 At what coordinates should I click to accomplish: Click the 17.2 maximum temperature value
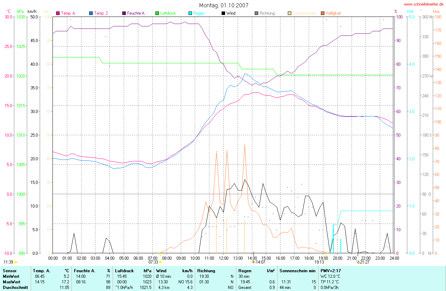pyautogui.click(x=66, y=282)
